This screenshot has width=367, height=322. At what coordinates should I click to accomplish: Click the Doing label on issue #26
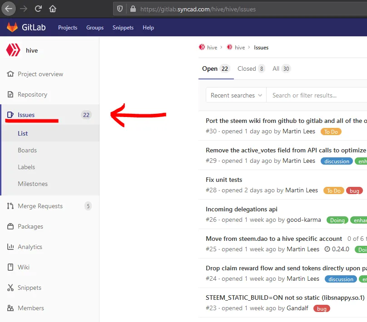pyautogui.click(x=337, y=220)
